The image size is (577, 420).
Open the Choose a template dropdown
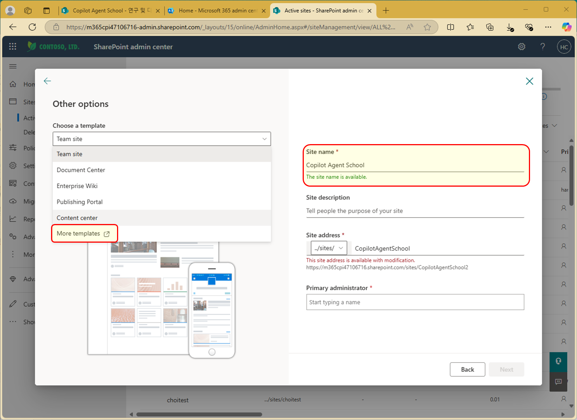click(x=162, y=139)
